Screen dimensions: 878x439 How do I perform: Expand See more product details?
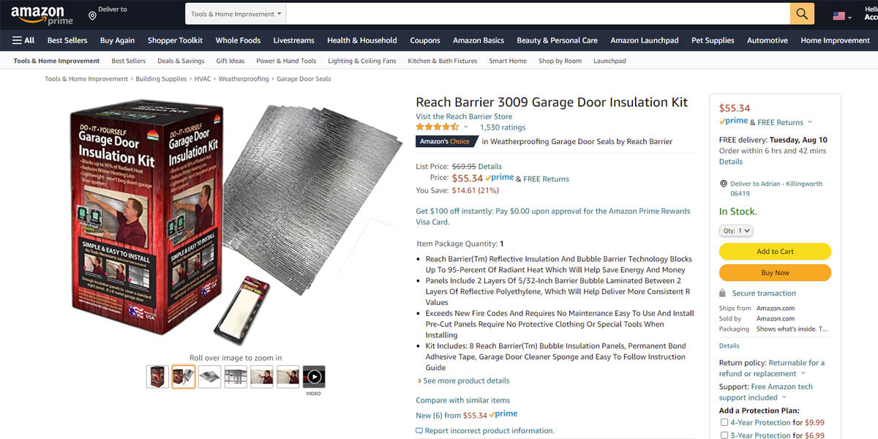(466, 380)
